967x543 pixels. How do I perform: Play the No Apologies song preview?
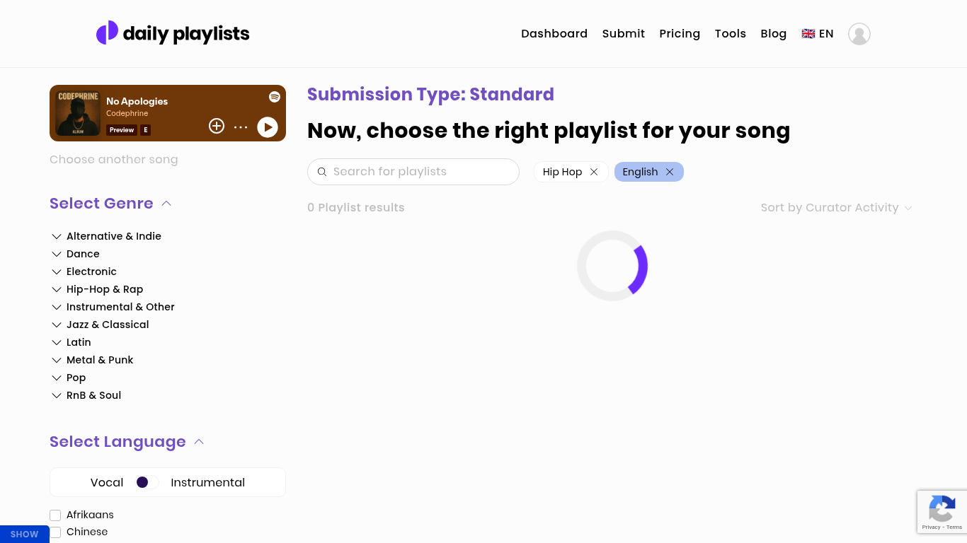pos(267,127)
